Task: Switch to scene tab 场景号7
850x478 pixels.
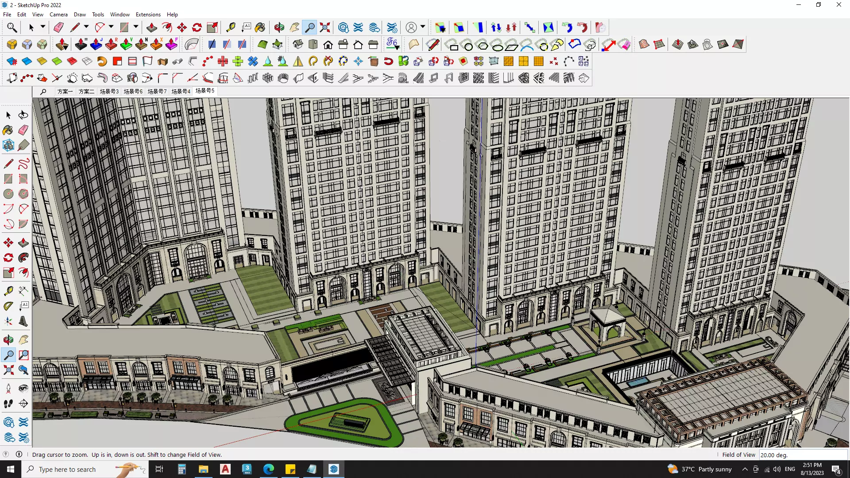Action: 157,91
